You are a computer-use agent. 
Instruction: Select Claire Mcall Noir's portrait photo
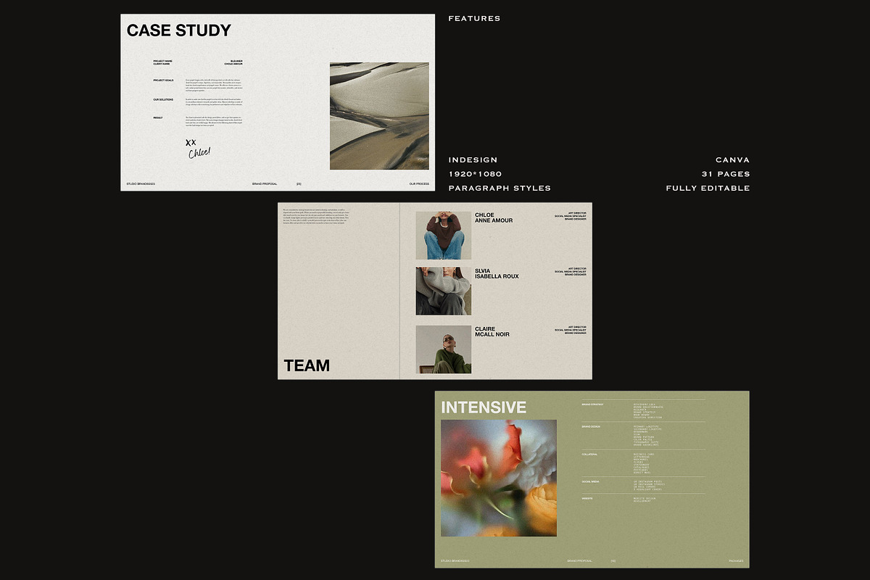[444, 349]
